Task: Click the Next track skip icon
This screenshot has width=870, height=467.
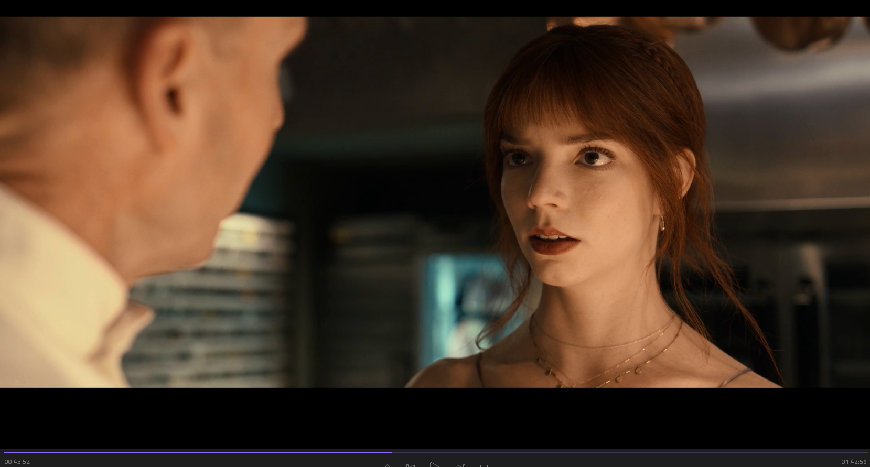Action: [x=460, y=465]
